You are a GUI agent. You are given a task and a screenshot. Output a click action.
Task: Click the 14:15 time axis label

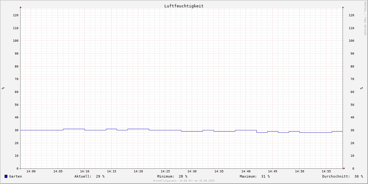pos(112,171)
